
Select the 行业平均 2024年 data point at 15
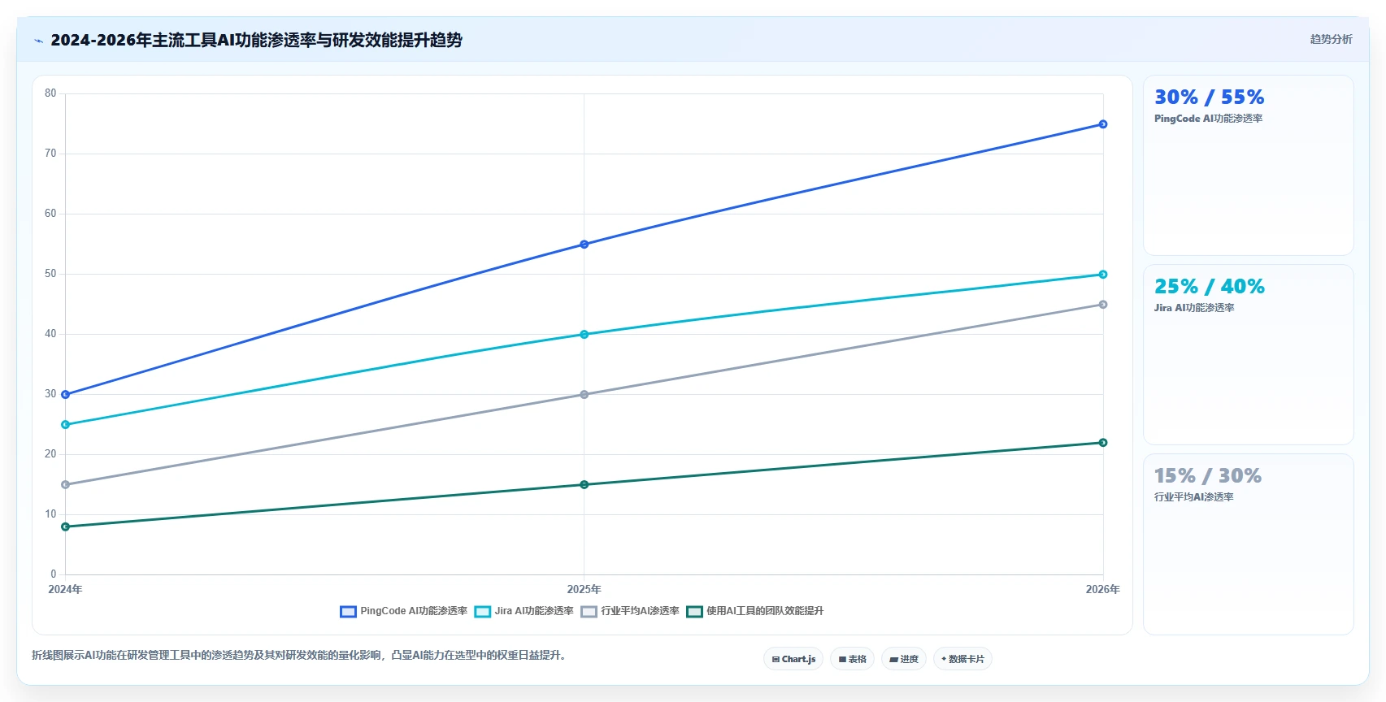click(66, 485)
